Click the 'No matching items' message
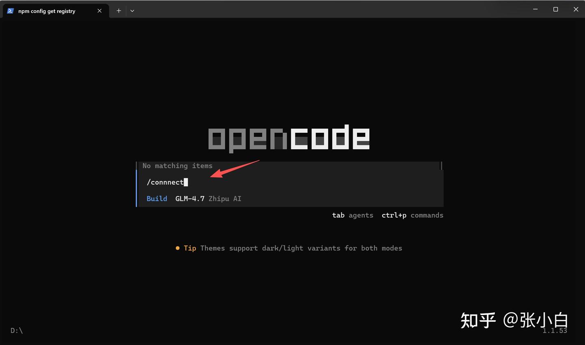This screenshot has width=585, height=345. coord(178,166)
